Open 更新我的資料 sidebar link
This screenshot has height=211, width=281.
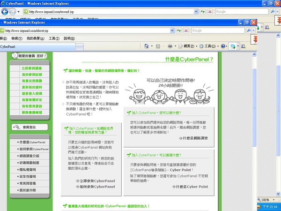pyautogui.click(x=32, y=87)
